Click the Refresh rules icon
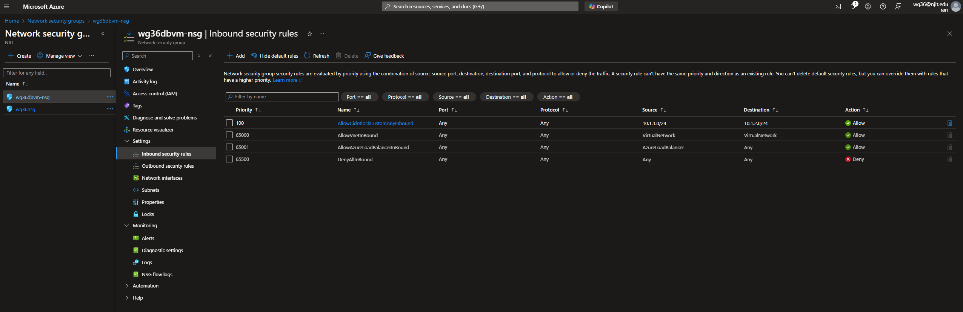The width and height of the screenshot is (963, 312). 307,56
